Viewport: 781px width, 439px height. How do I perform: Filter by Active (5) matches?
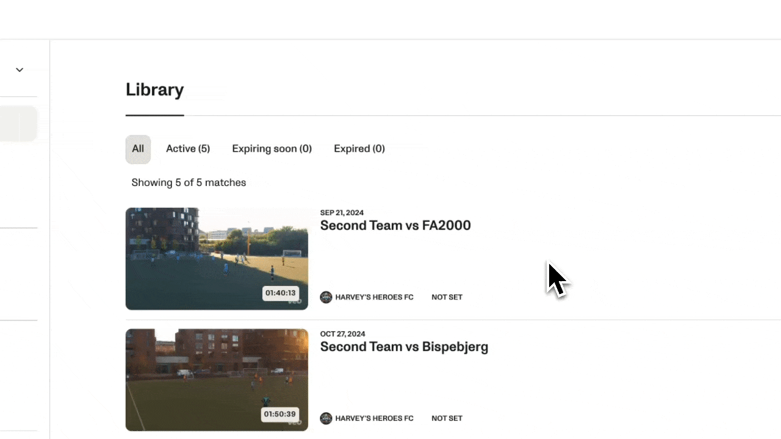pyautogui.click(x=188, y=149)
